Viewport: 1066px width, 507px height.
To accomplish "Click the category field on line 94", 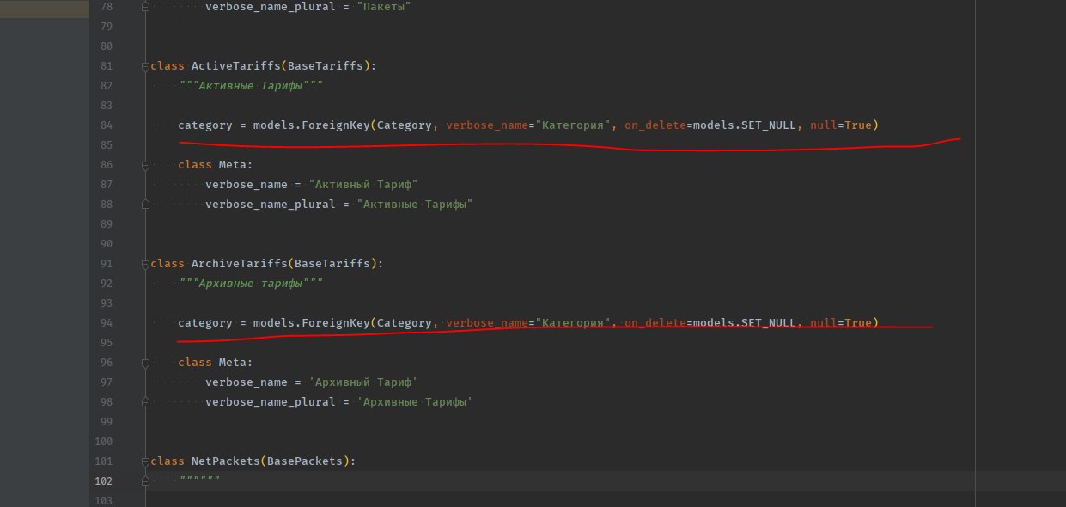I will [x=205, y=323].
